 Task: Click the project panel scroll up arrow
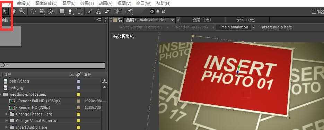(x=105, y=87)
